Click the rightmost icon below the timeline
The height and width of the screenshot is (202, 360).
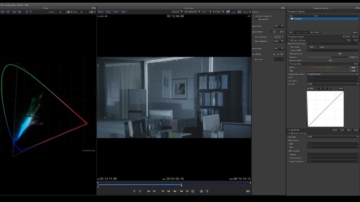tap(248, 191)
